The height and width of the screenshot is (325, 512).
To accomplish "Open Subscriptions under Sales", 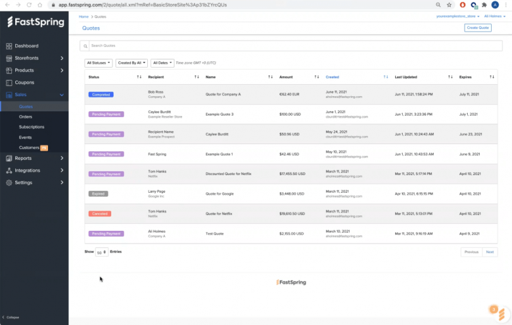I will coord(32,126).
